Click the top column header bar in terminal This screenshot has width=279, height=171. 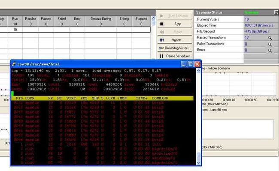[102, 98]
